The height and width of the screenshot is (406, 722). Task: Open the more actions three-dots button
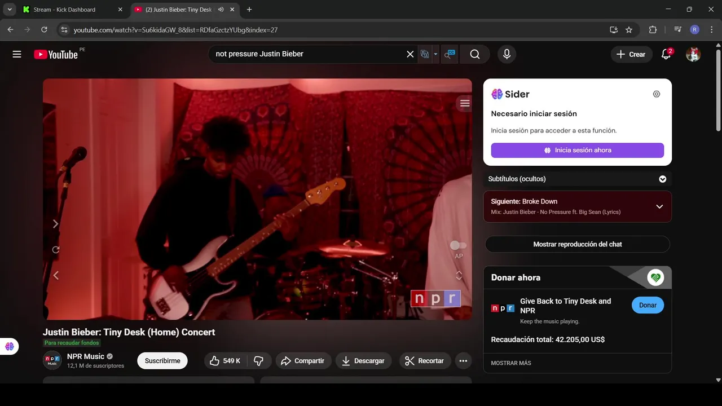[463, 361]
